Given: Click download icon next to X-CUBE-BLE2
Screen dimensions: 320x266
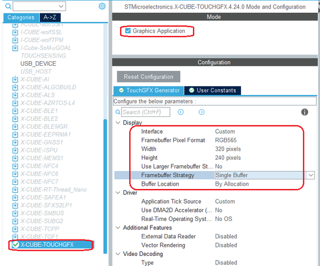Looking at the screenshot, I should point(15,119).
